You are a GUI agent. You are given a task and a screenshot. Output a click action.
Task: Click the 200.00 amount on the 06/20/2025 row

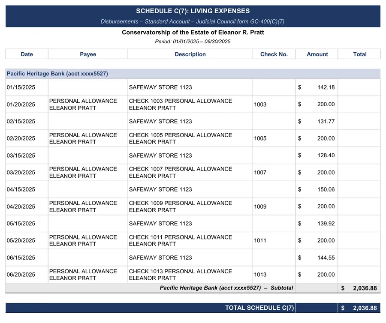click(x=326, y=275)
